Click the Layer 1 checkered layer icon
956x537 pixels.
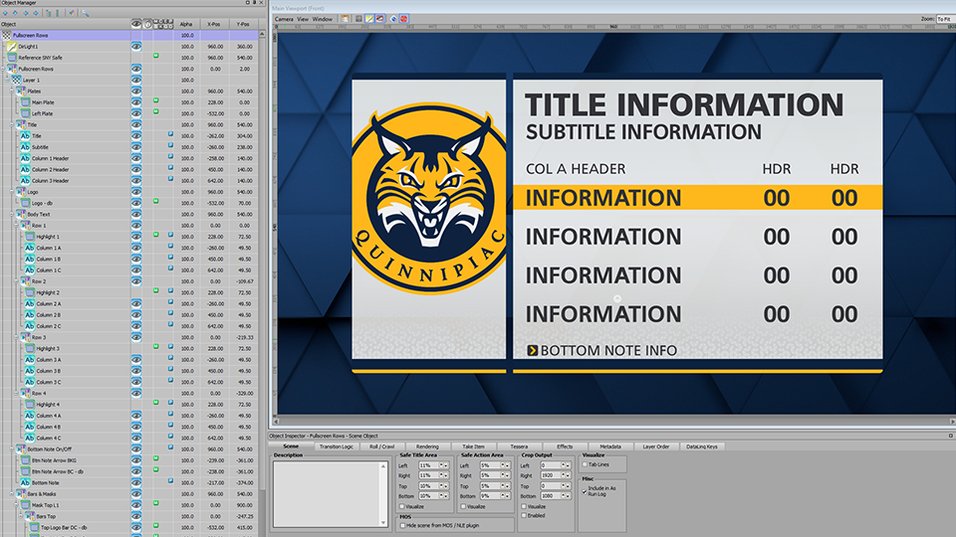tap(17, 80)
